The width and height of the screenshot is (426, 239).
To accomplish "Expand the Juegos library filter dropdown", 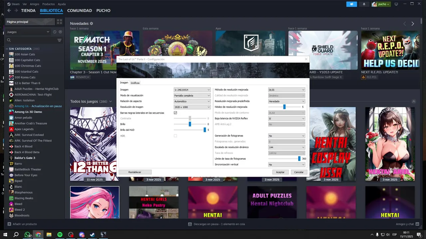I will (x=28, y=32).
